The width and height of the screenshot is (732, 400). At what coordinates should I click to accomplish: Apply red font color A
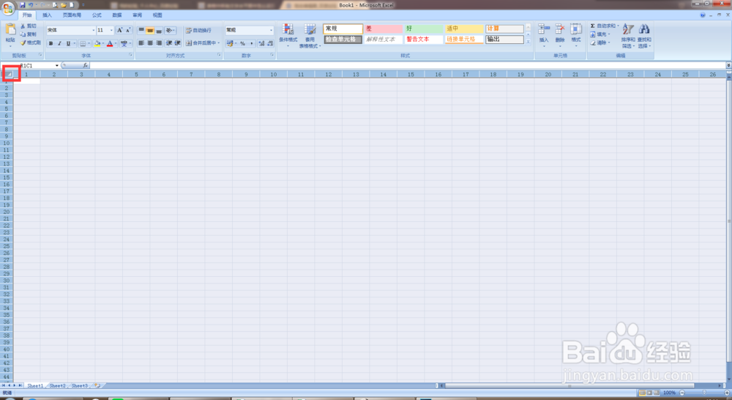click(110, 43)
